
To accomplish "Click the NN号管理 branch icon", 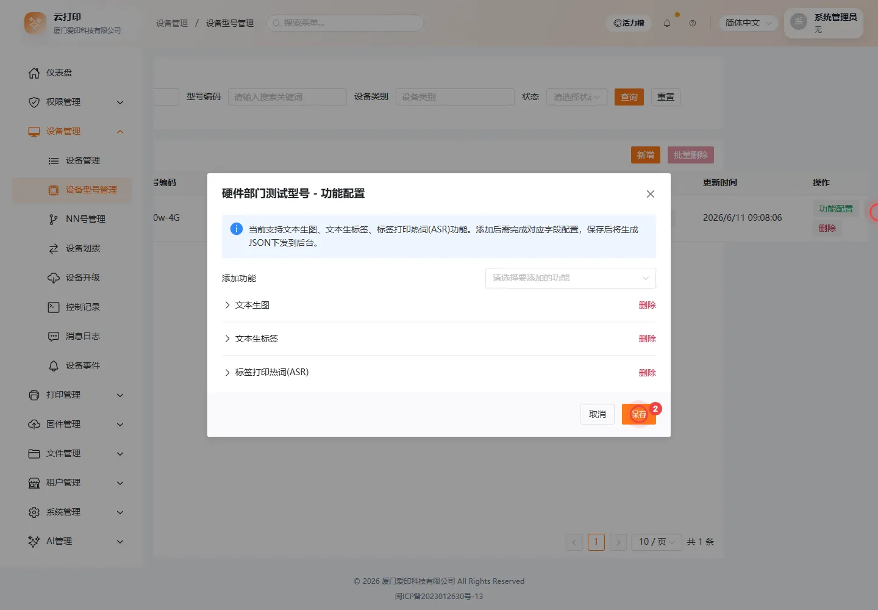I will coord(54,220).
